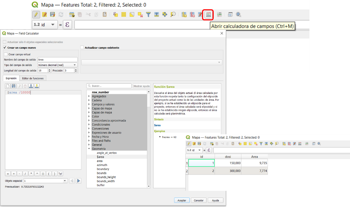Click Buscar search field in function list
The image size is (350, 207).
click(x=109, y=86)
